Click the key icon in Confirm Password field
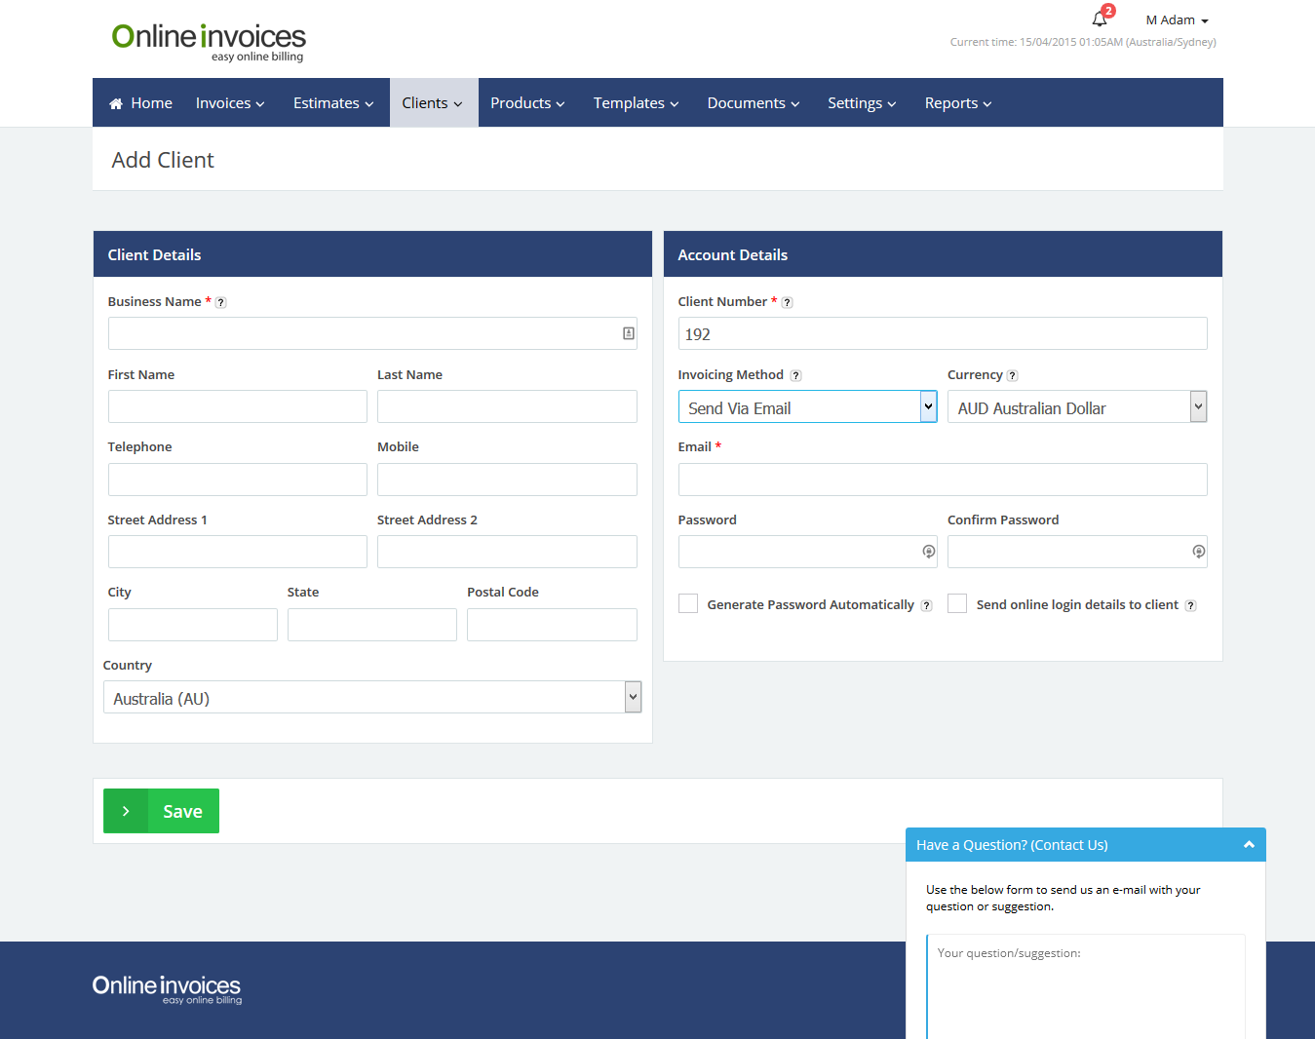The image size is (1315, 1039). pyautogui.click(x=1198, y=552)
